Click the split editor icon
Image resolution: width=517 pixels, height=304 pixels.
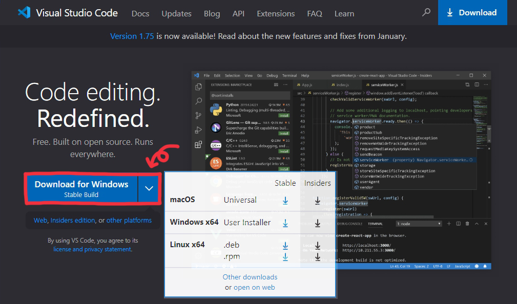coord(477,84)
